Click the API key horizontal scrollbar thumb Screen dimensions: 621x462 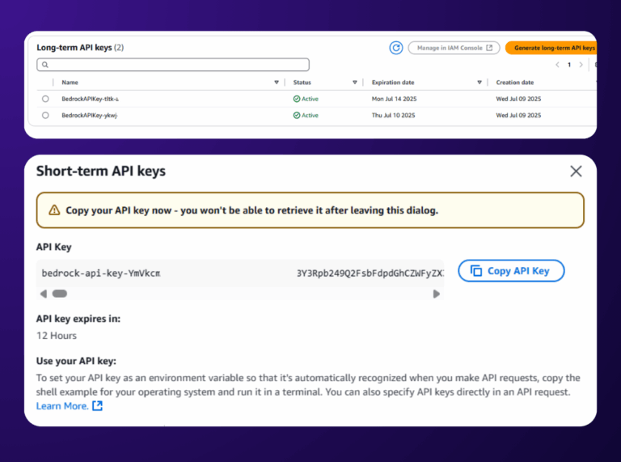tap(60, 294)
